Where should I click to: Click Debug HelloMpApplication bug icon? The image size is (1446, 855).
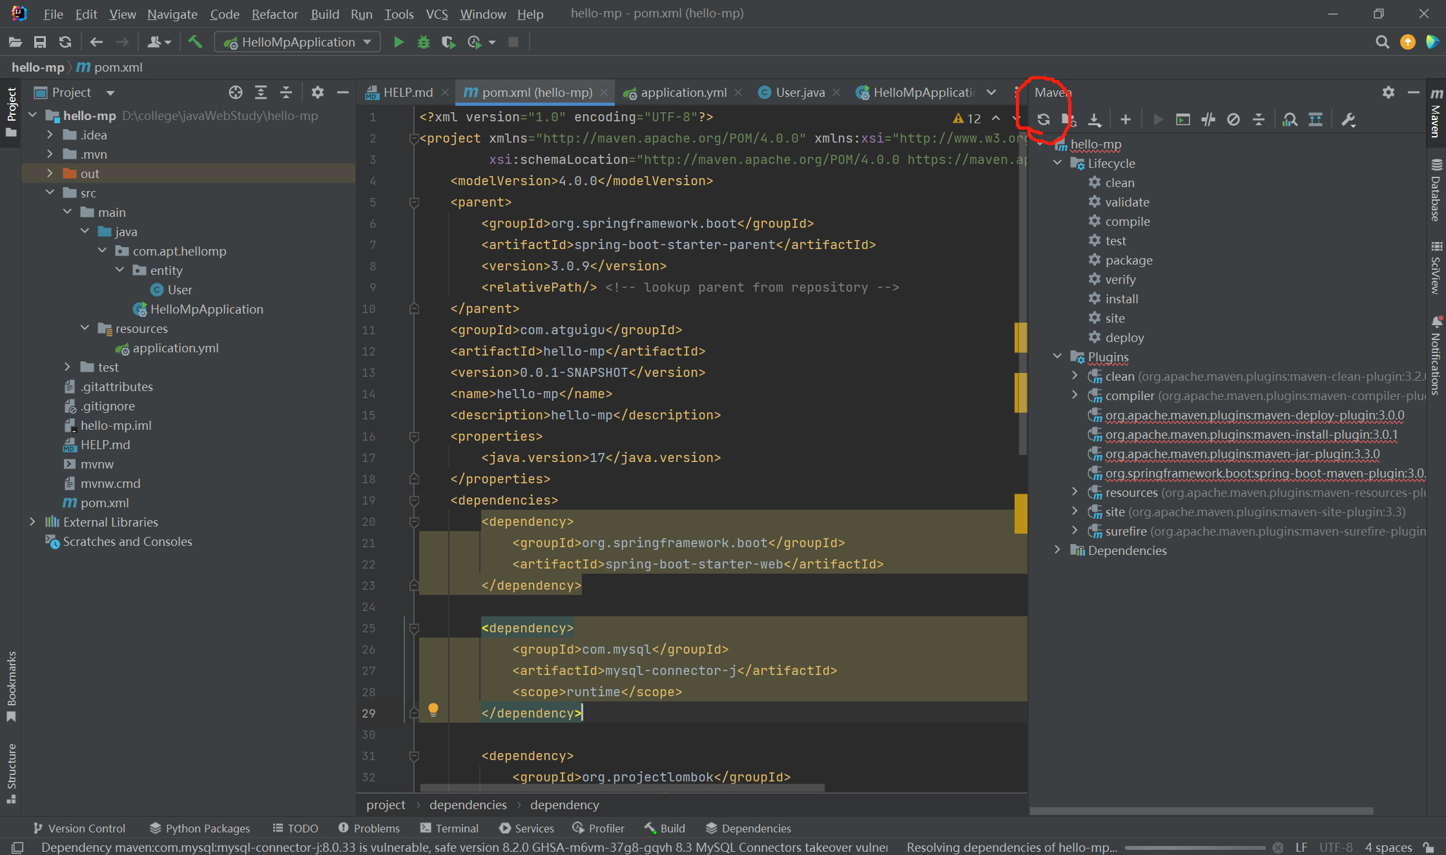pyautogui.click(x=424, y=42)
